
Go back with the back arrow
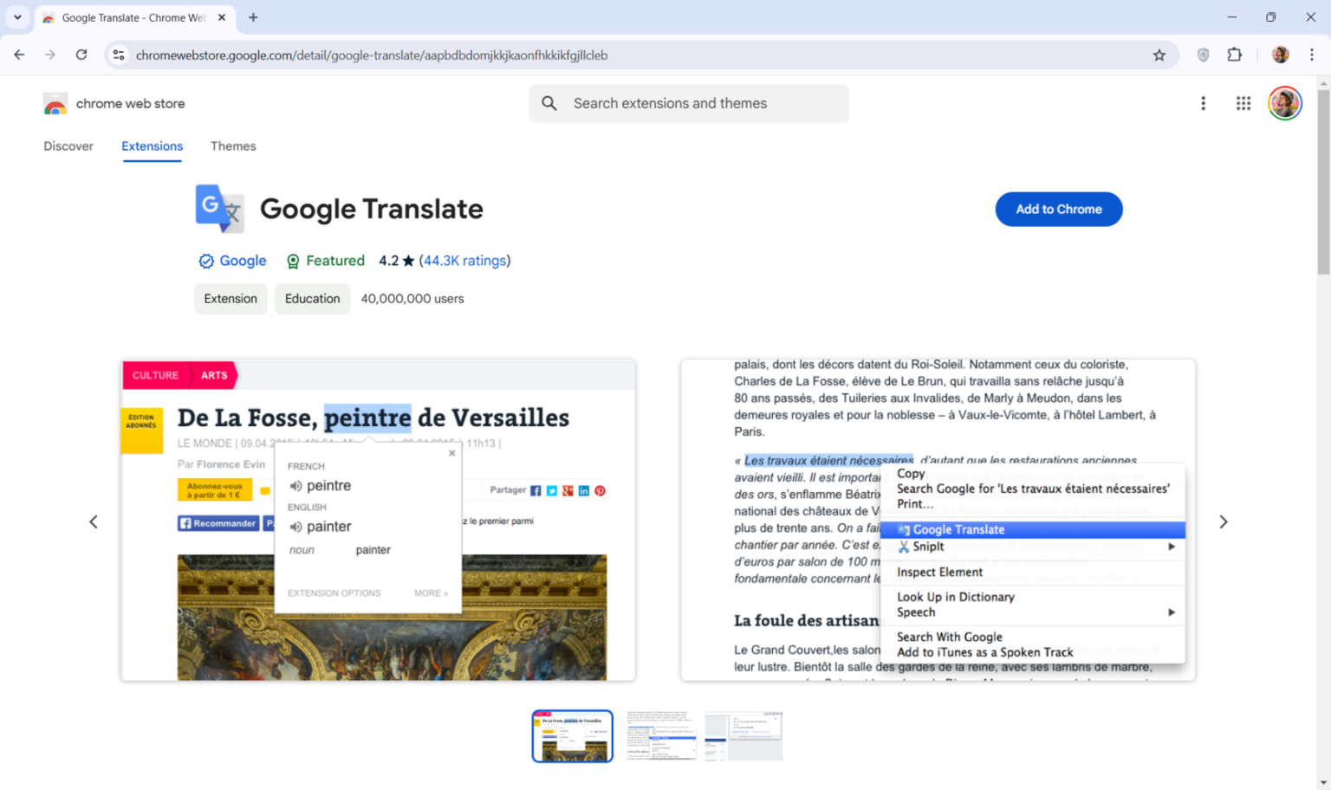pos(19,55)
